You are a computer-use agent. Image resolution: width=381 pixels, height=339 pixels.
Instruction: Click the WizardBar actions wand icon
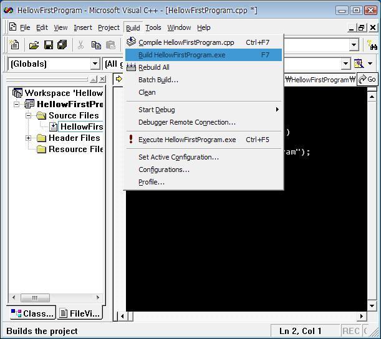(x=359, y=64)
